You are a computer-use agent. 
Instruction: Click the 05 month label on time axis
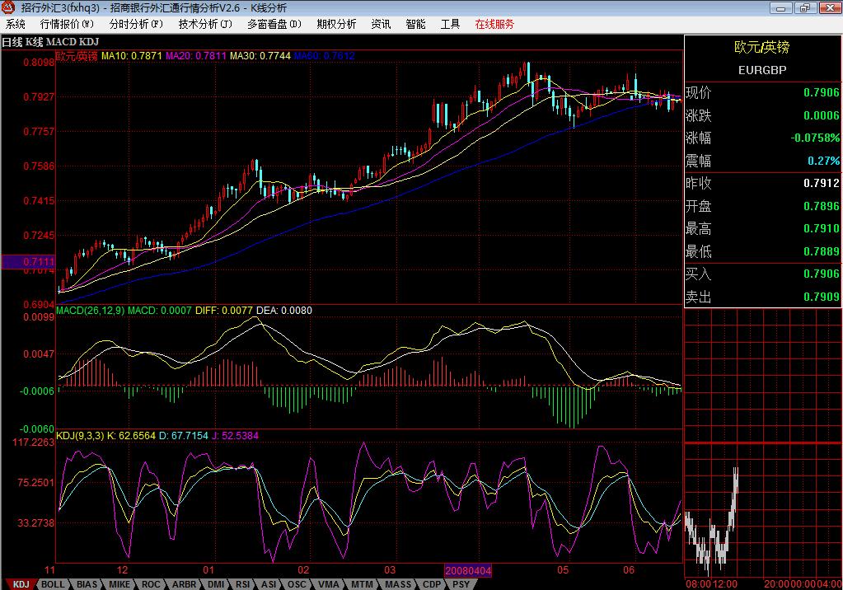pos(562,570)
